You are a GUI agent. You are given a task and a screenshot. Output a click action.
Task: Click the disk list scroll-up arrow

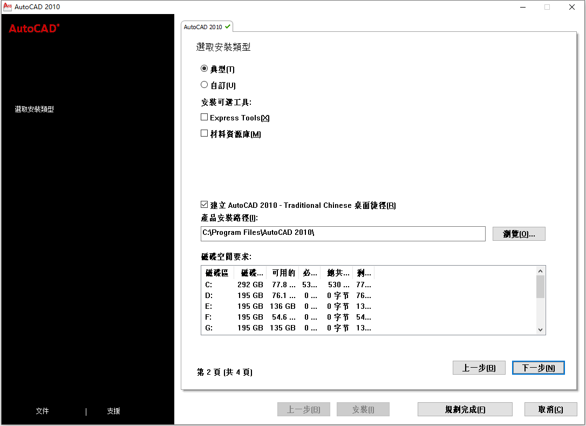click(x=541, y=271)
